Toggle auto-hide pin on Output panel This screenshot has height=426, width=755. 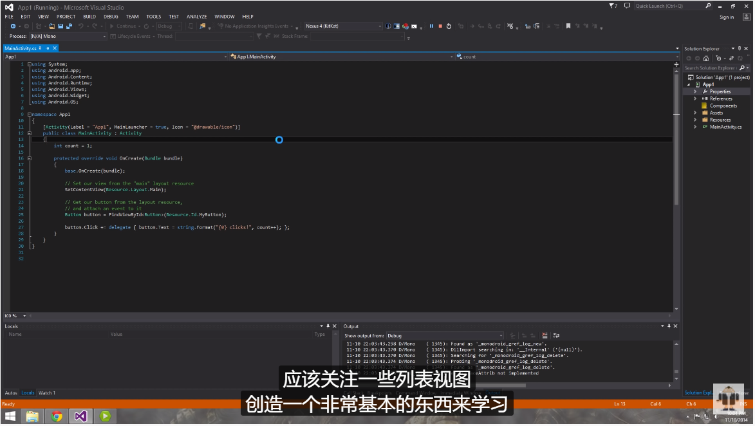click(x=669, y=326)
